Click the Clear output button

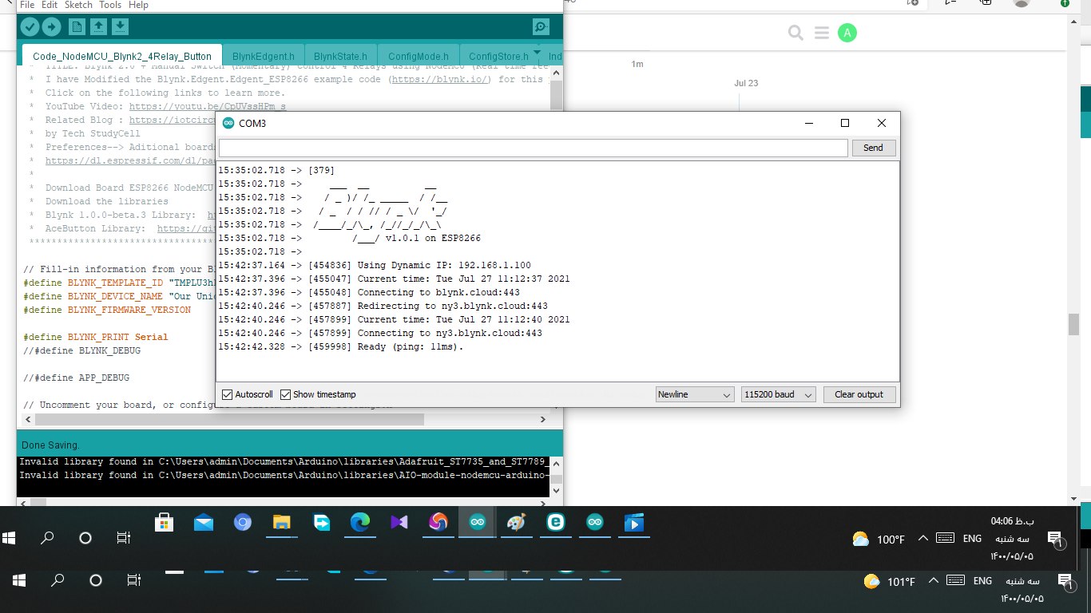(859, 394)
